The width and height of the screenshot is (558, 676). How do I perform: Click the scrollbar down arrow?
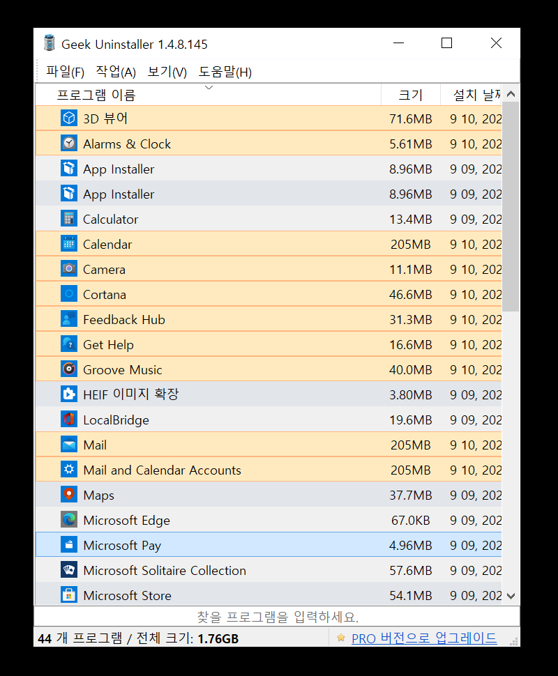point(511,597)
